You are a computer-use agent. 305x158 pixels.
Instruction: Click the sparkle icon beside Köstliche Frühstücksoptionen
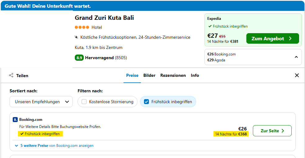pyautogui.click(x=76, y=37)
